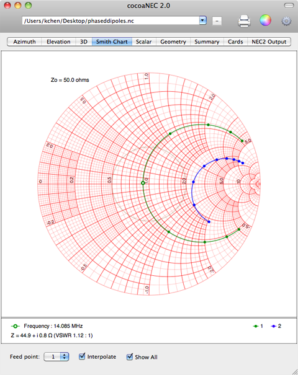This screenshot has width=298, height=375.
Task: Switch to the Azimuth tab
Action: (x=24, y=42)
